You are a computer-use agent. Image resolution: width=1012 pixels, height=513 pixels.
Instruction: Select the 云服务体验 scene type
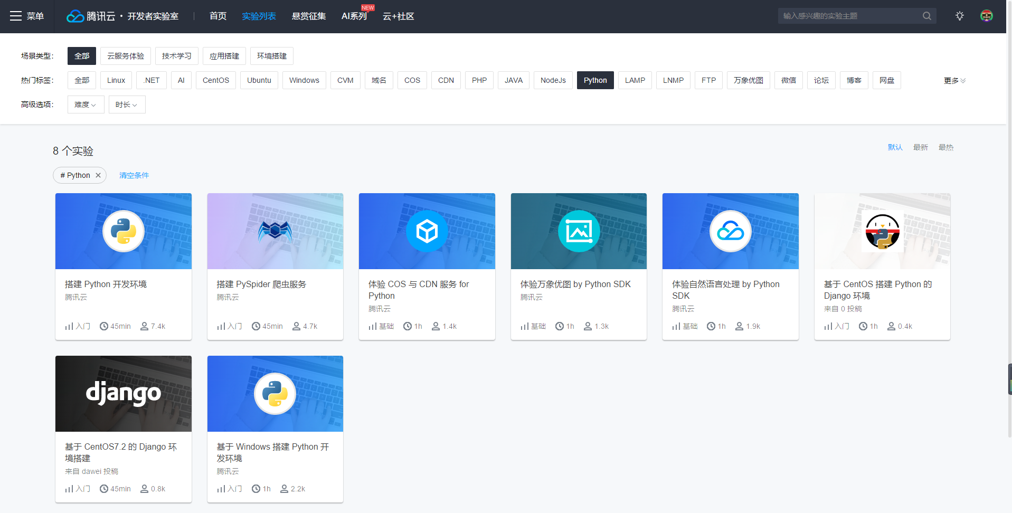point(126,56)
